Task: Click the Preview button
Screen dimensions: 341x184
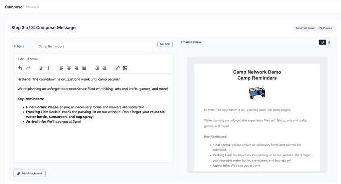Action: (326, 28)
